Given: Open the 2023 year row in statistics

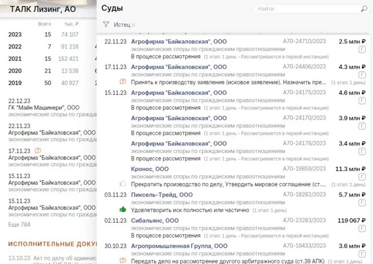Looking at the screenshot, I should (15, 34).
